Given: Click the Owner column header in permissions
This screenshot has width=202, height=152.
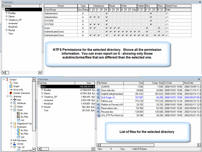Looking at the screenshot, I should 61,6.
